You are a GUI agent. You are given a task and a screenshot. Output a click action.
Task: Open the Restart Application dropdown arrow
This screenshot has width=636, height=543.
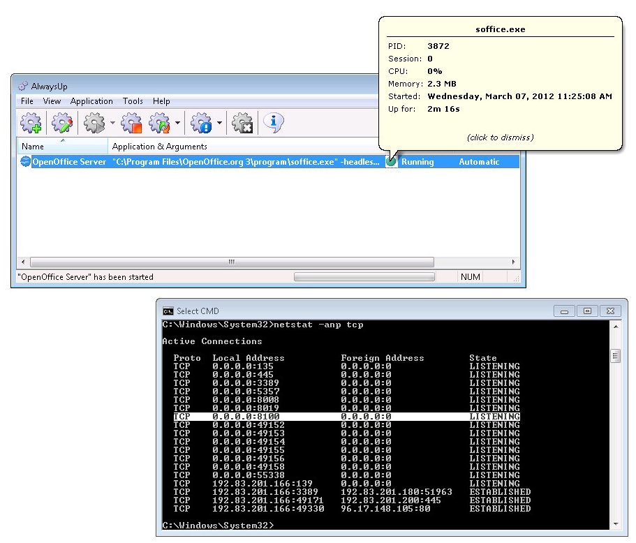click(177, 123)
